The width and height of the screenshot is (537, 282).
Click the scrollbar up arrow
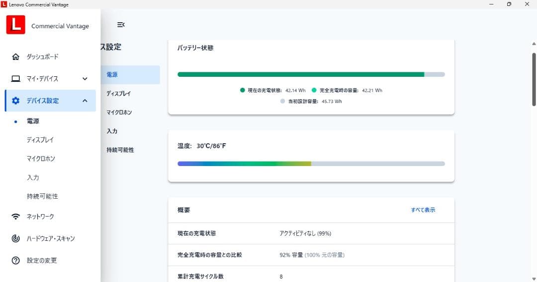(534, 44)
